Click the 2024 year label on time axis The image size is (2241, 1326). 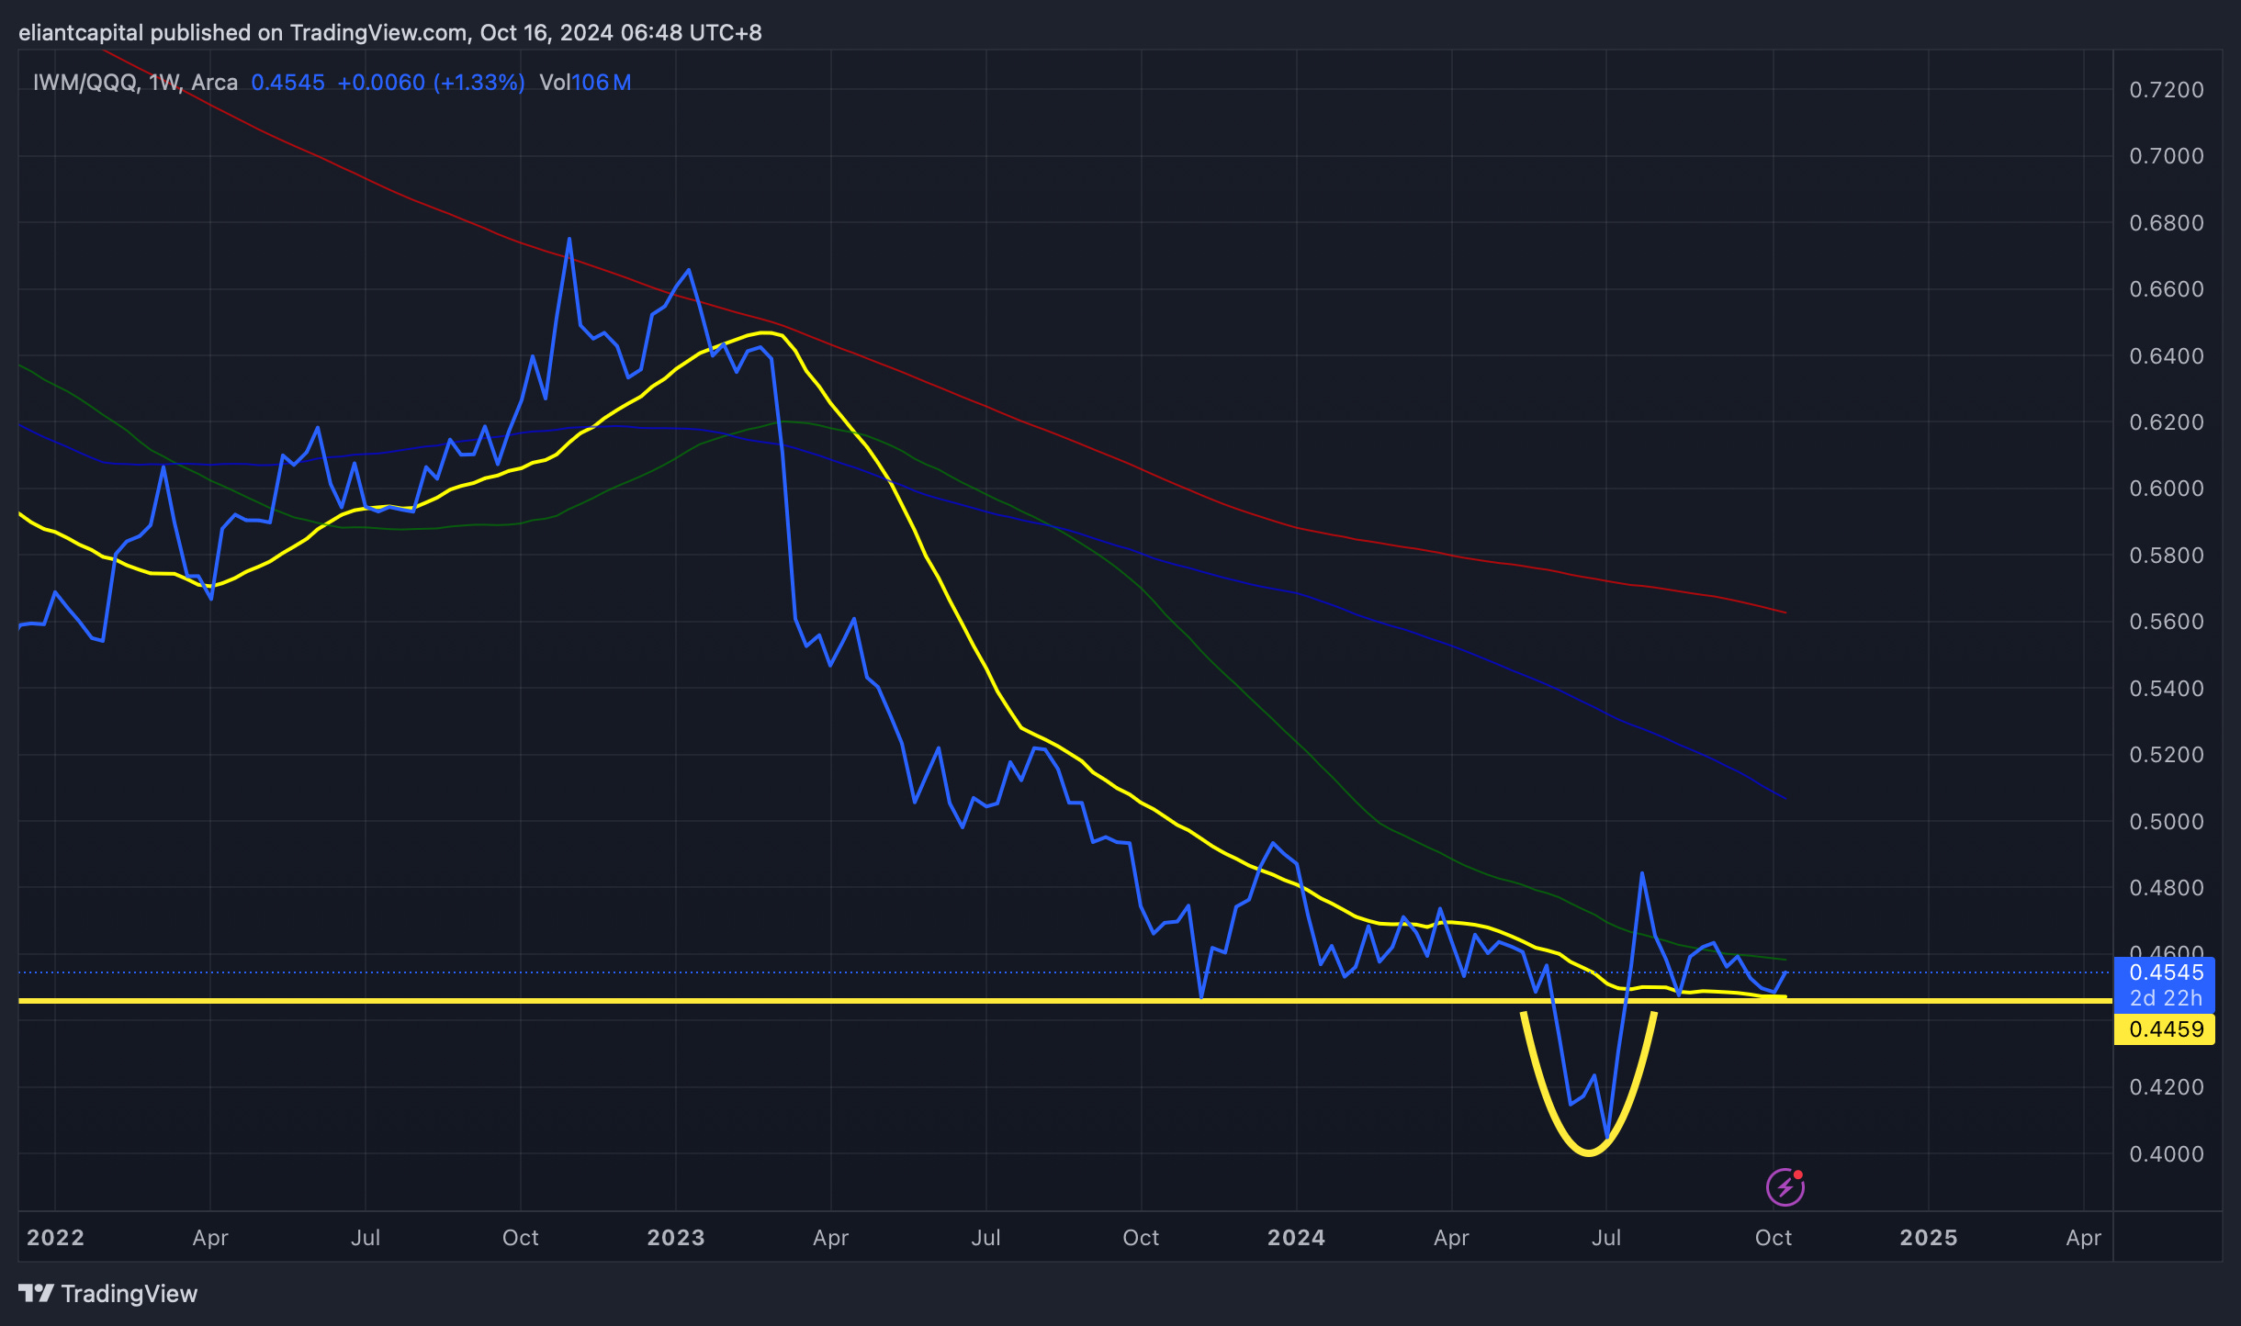click(1296, 1238)
